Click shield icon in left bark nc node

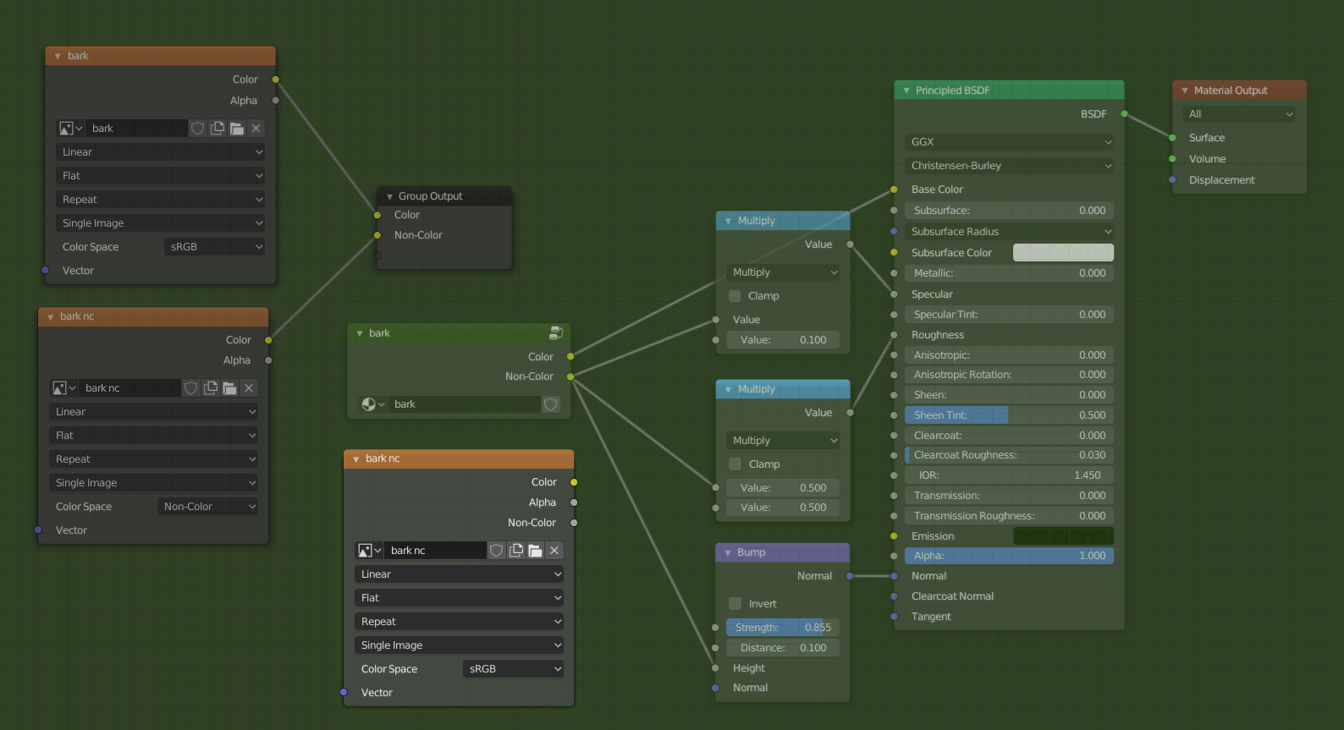coord(190,388)
